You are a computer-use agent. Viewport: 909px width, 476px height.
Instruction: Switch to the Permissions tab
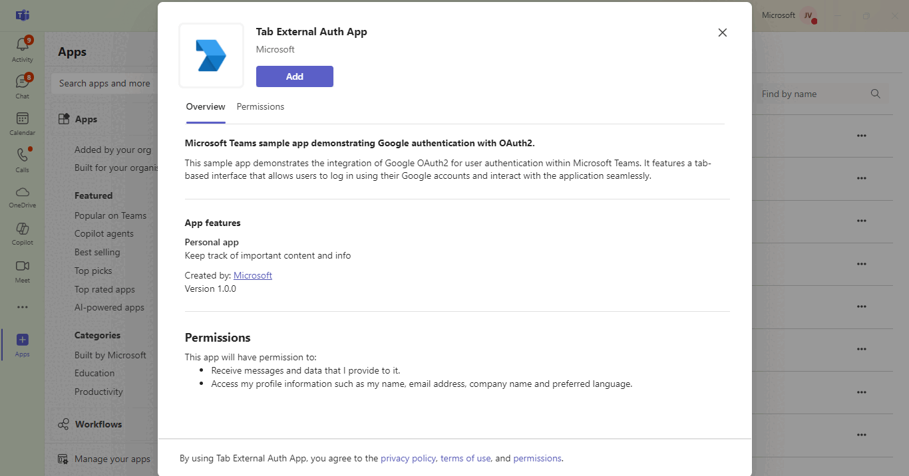coord(260,106)
